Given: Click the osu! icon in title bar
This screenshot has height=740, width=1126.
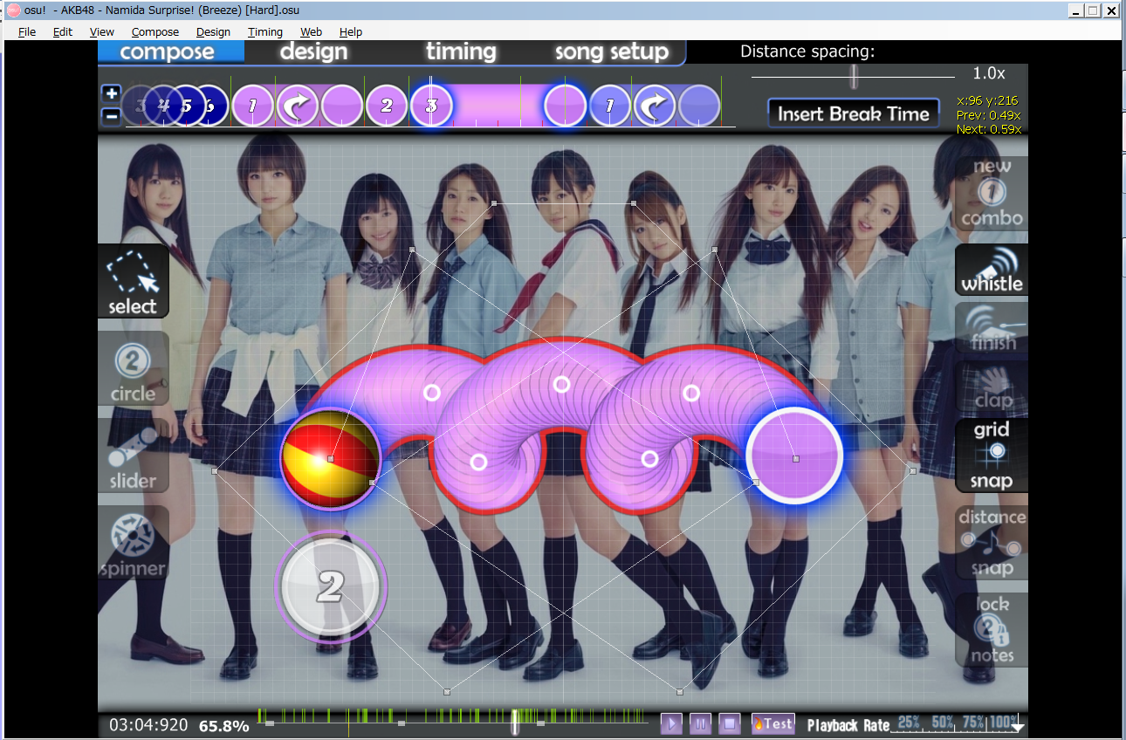Looking at the screenshot, I should (13, 10).
